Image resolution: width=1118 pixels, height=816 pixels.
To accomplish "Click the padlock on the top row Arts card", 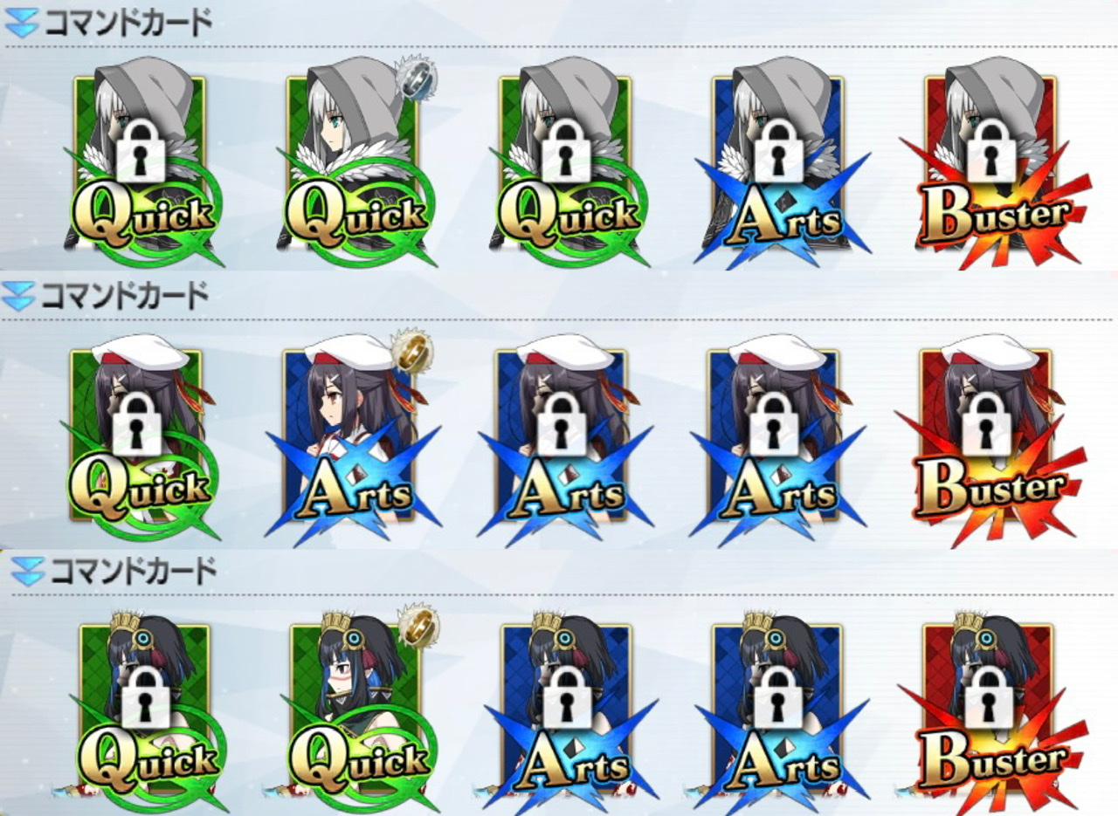I will click(777, 148).
